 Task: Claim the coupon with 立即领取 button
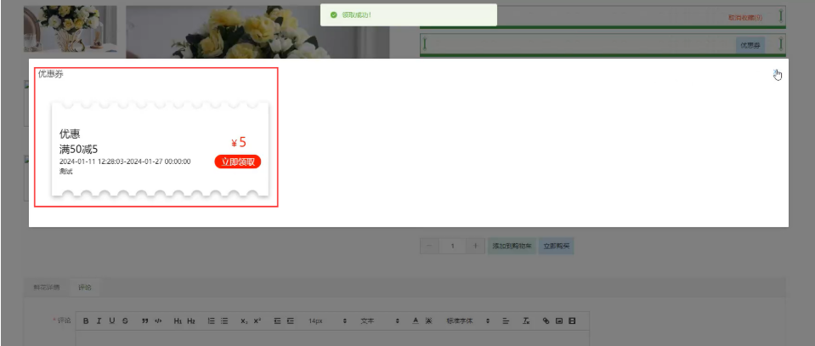coord(238,162)
